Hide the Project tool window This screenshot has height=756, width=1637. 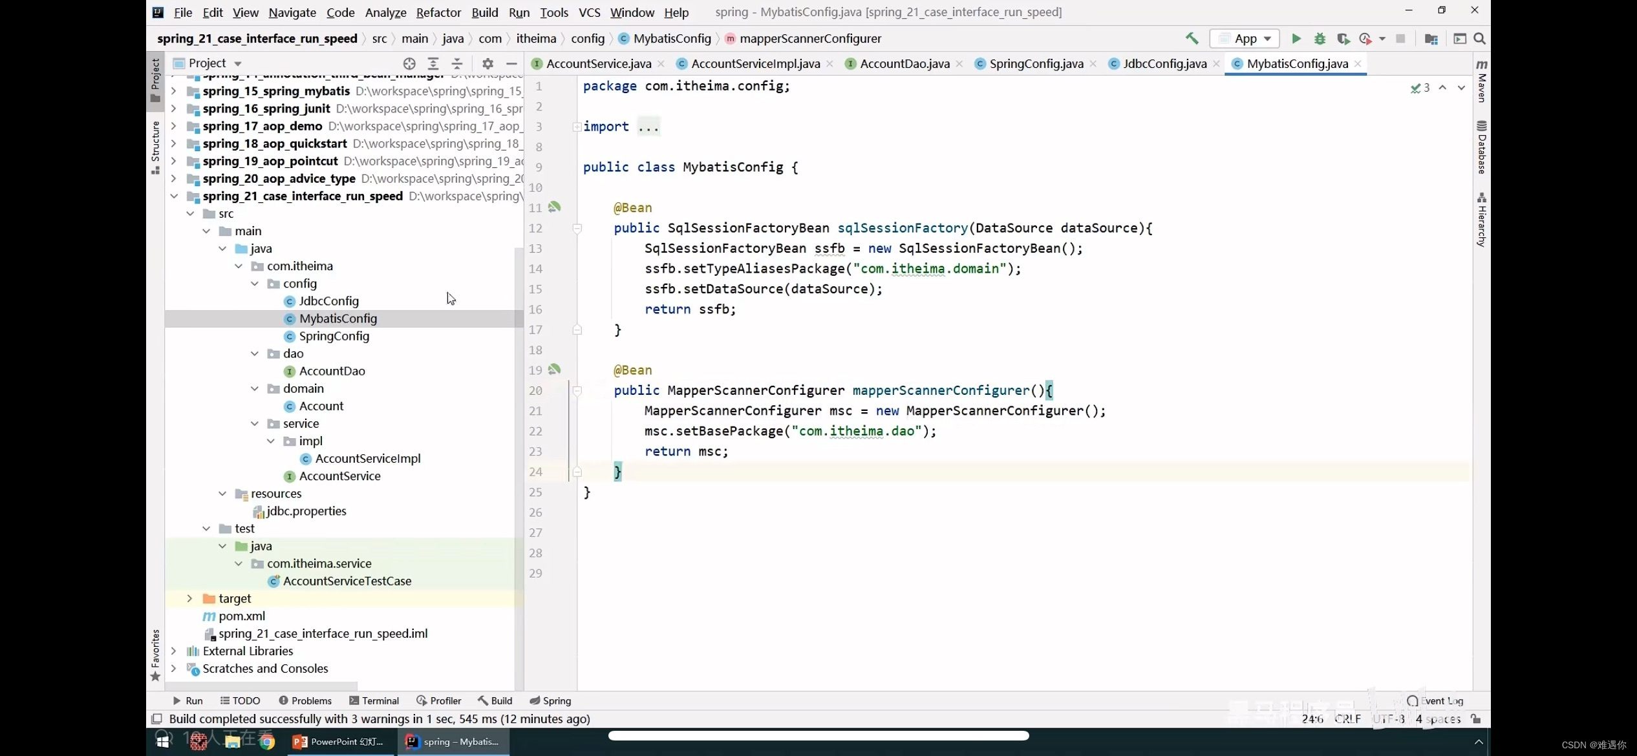click(x=511, y=63)
